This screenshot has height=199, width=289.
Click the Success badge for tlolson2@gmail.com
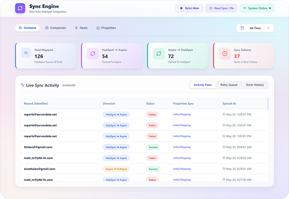[153, 147]
